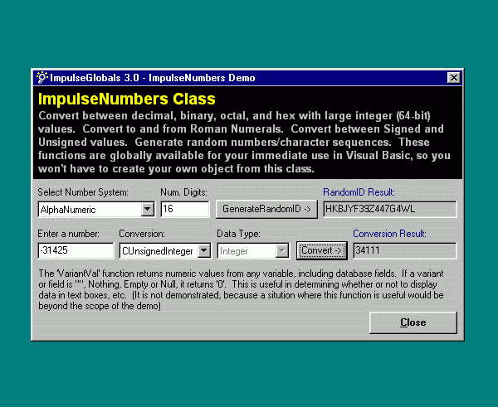Image resolution: width=498 pixels, height=407 pixels.
Task: Open the Select Number System dropdown arrow
Action: click(148, 210)
